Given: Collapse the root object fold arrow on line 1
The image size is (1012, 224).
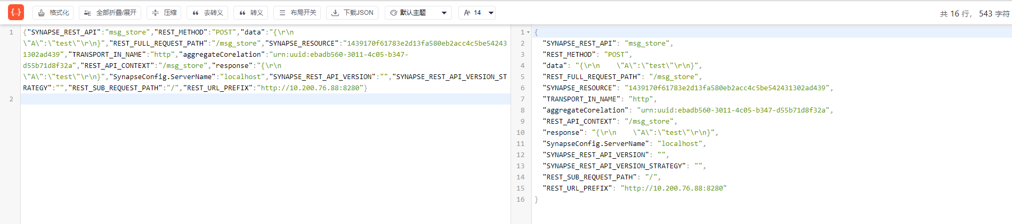Looking at the screenshot, I should pyautogui.click(x=529, y=32).
